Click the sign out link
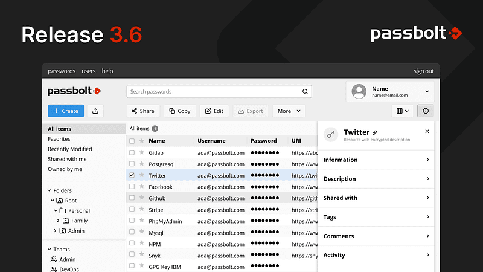Viewport: 483px width, 272px height. 423,71
